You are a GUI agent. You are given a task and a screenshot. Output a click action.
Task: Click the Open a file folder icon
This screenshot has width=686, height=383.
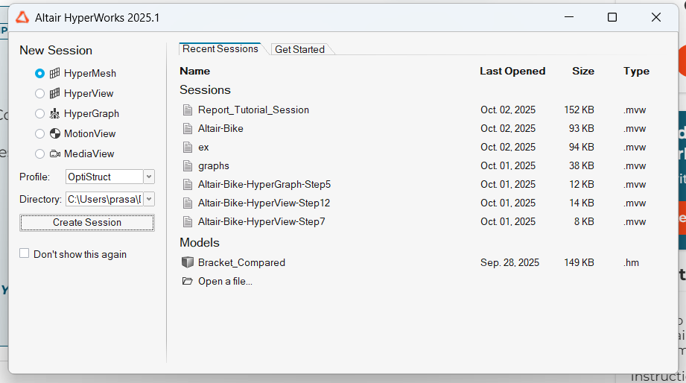(x=187, y=281)
